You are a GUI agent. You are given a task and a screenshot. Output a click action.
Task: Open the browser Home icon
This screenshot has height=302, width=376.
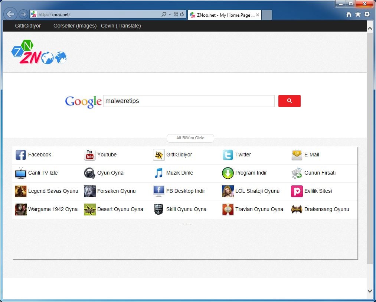349,14
